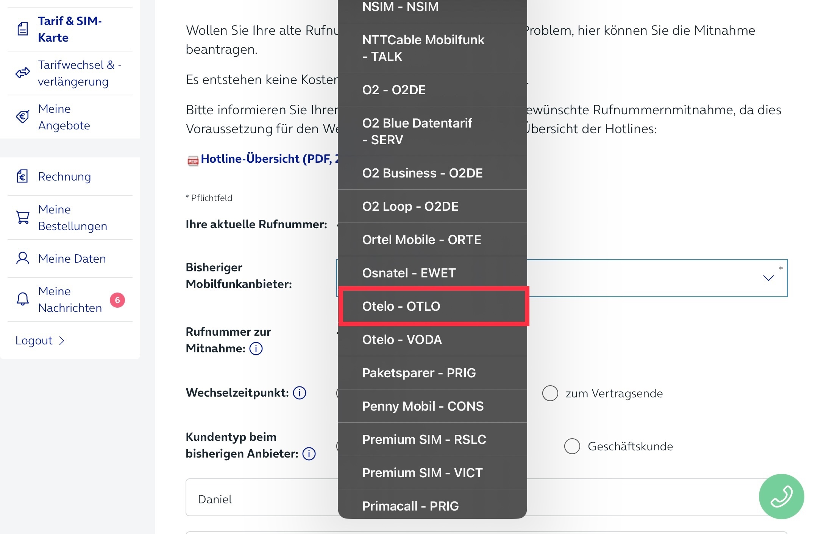Choose O2 - O2DE from the list
The width and height of the screenshot is (818, 534).
(432, 90)
